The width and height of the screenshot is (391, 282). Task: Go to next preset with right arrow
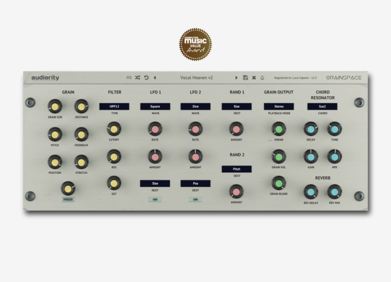pos(237,77)
